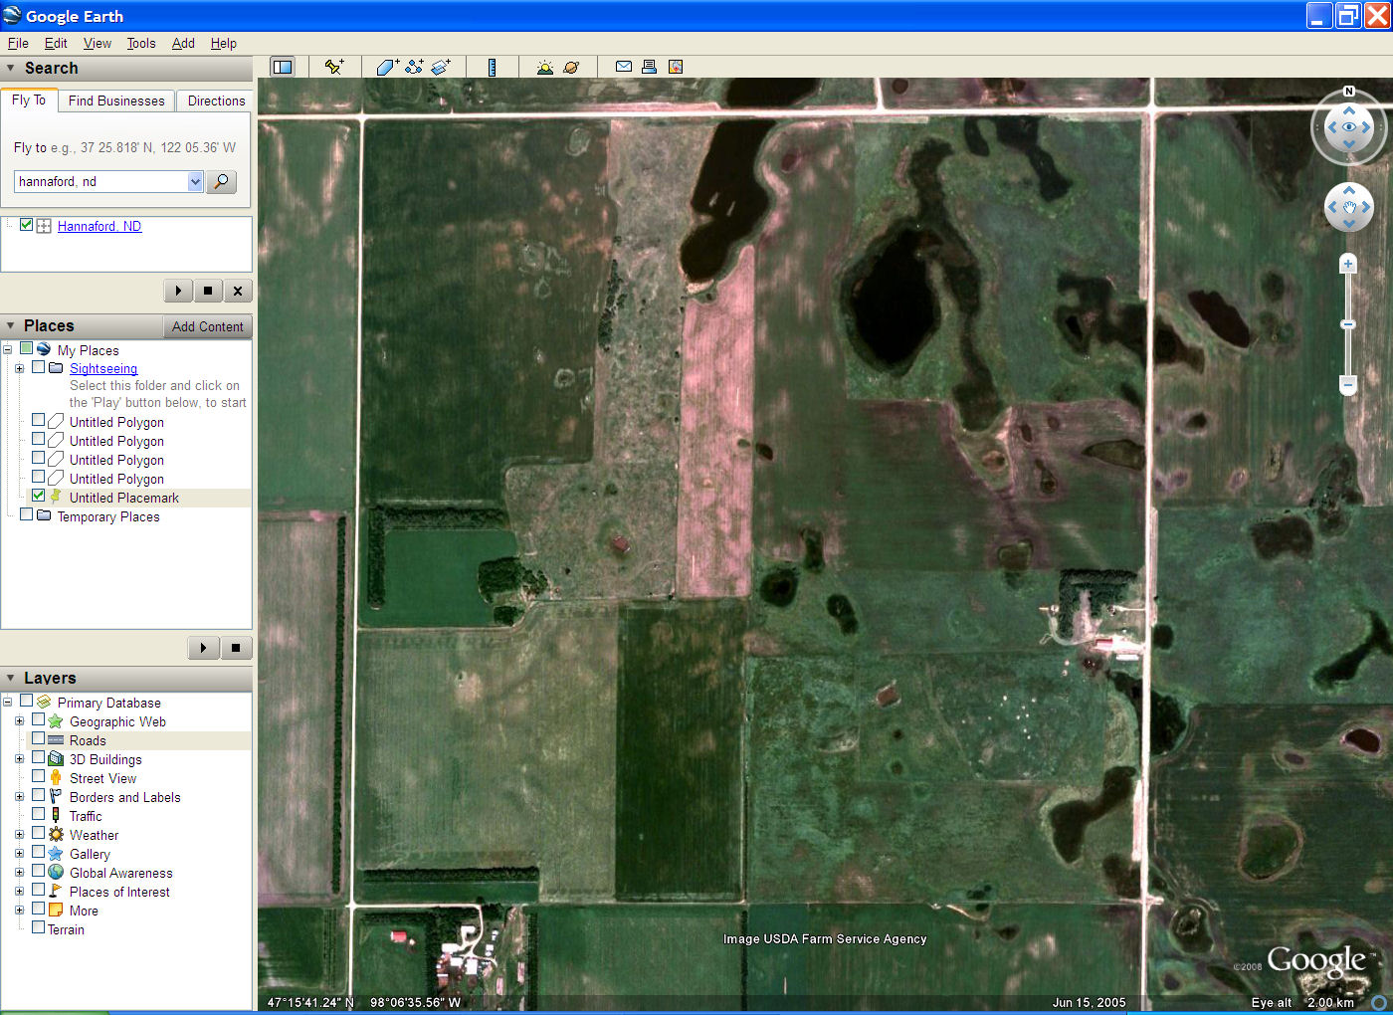Play the search results tour
The image size is (1393, 1015).
pyautogui.click(x=178, y=291)
